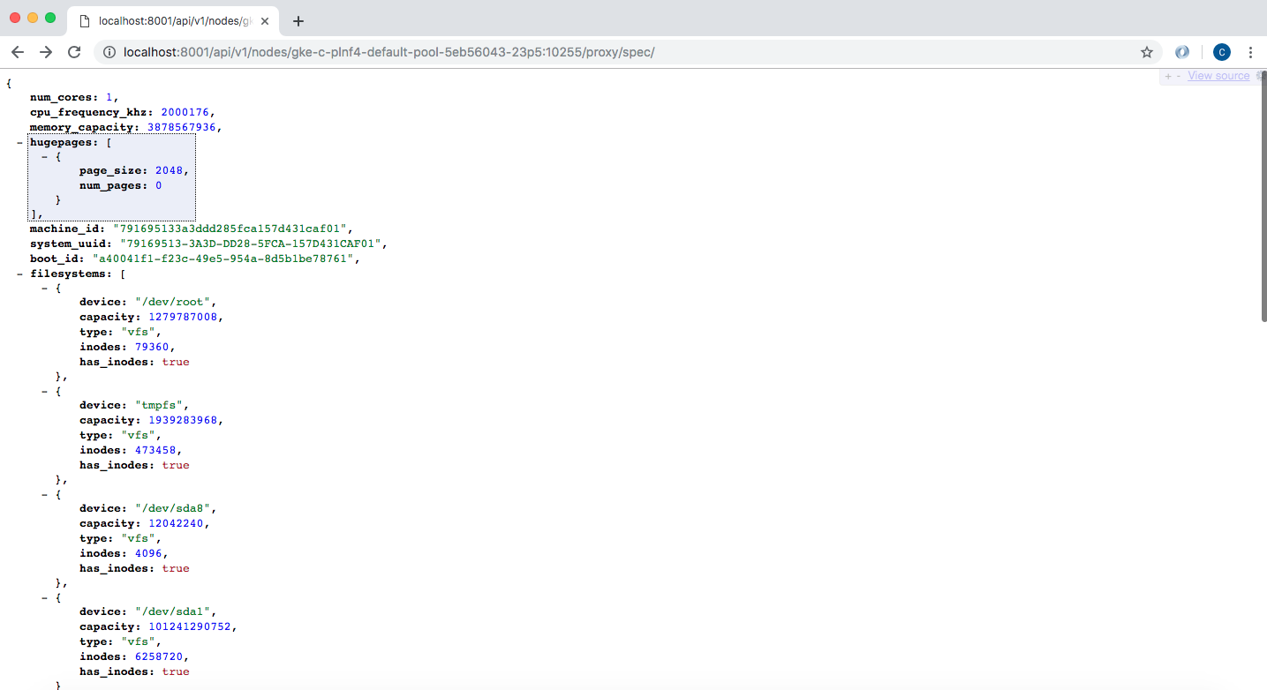Select the capacity value 1939283968

coord(182,420)
